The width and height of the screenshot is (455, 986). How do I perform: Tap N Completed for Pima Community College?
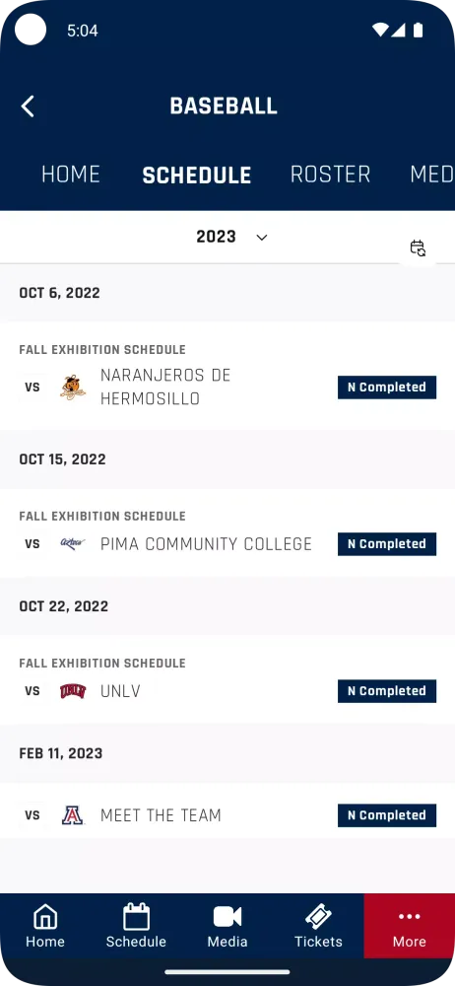(x=387, y=544)
